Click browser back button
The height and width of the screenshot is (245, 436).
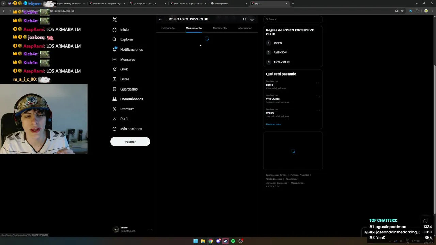(x=4, y=11)
